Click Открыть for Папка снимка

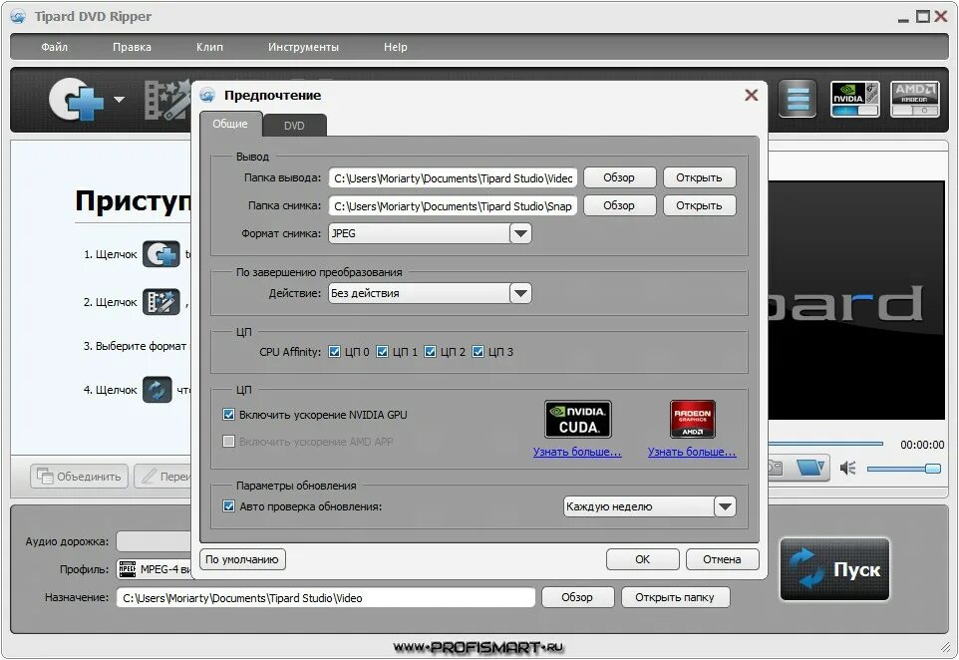click(699, 205)
